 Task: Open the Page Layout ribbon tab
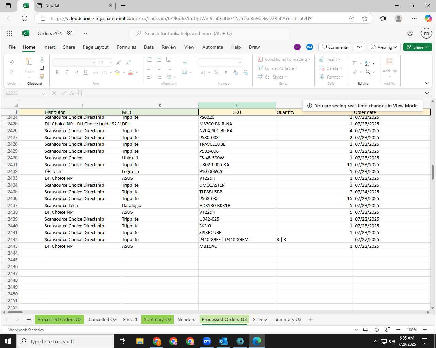tap(96, 47)
